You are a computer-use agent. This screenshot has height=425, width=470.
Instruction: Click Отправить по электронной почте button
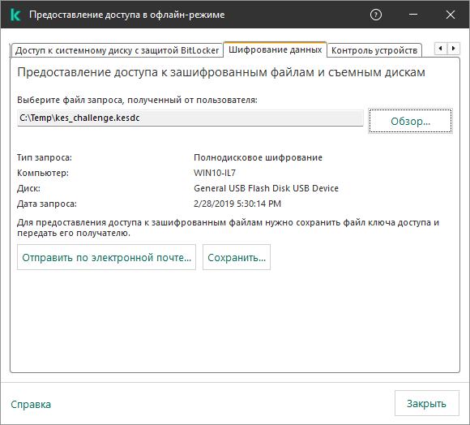pos(106,257)
